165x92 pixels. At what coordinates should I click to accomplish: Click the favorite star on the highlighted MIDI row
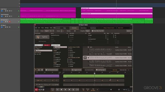(88, 58)
